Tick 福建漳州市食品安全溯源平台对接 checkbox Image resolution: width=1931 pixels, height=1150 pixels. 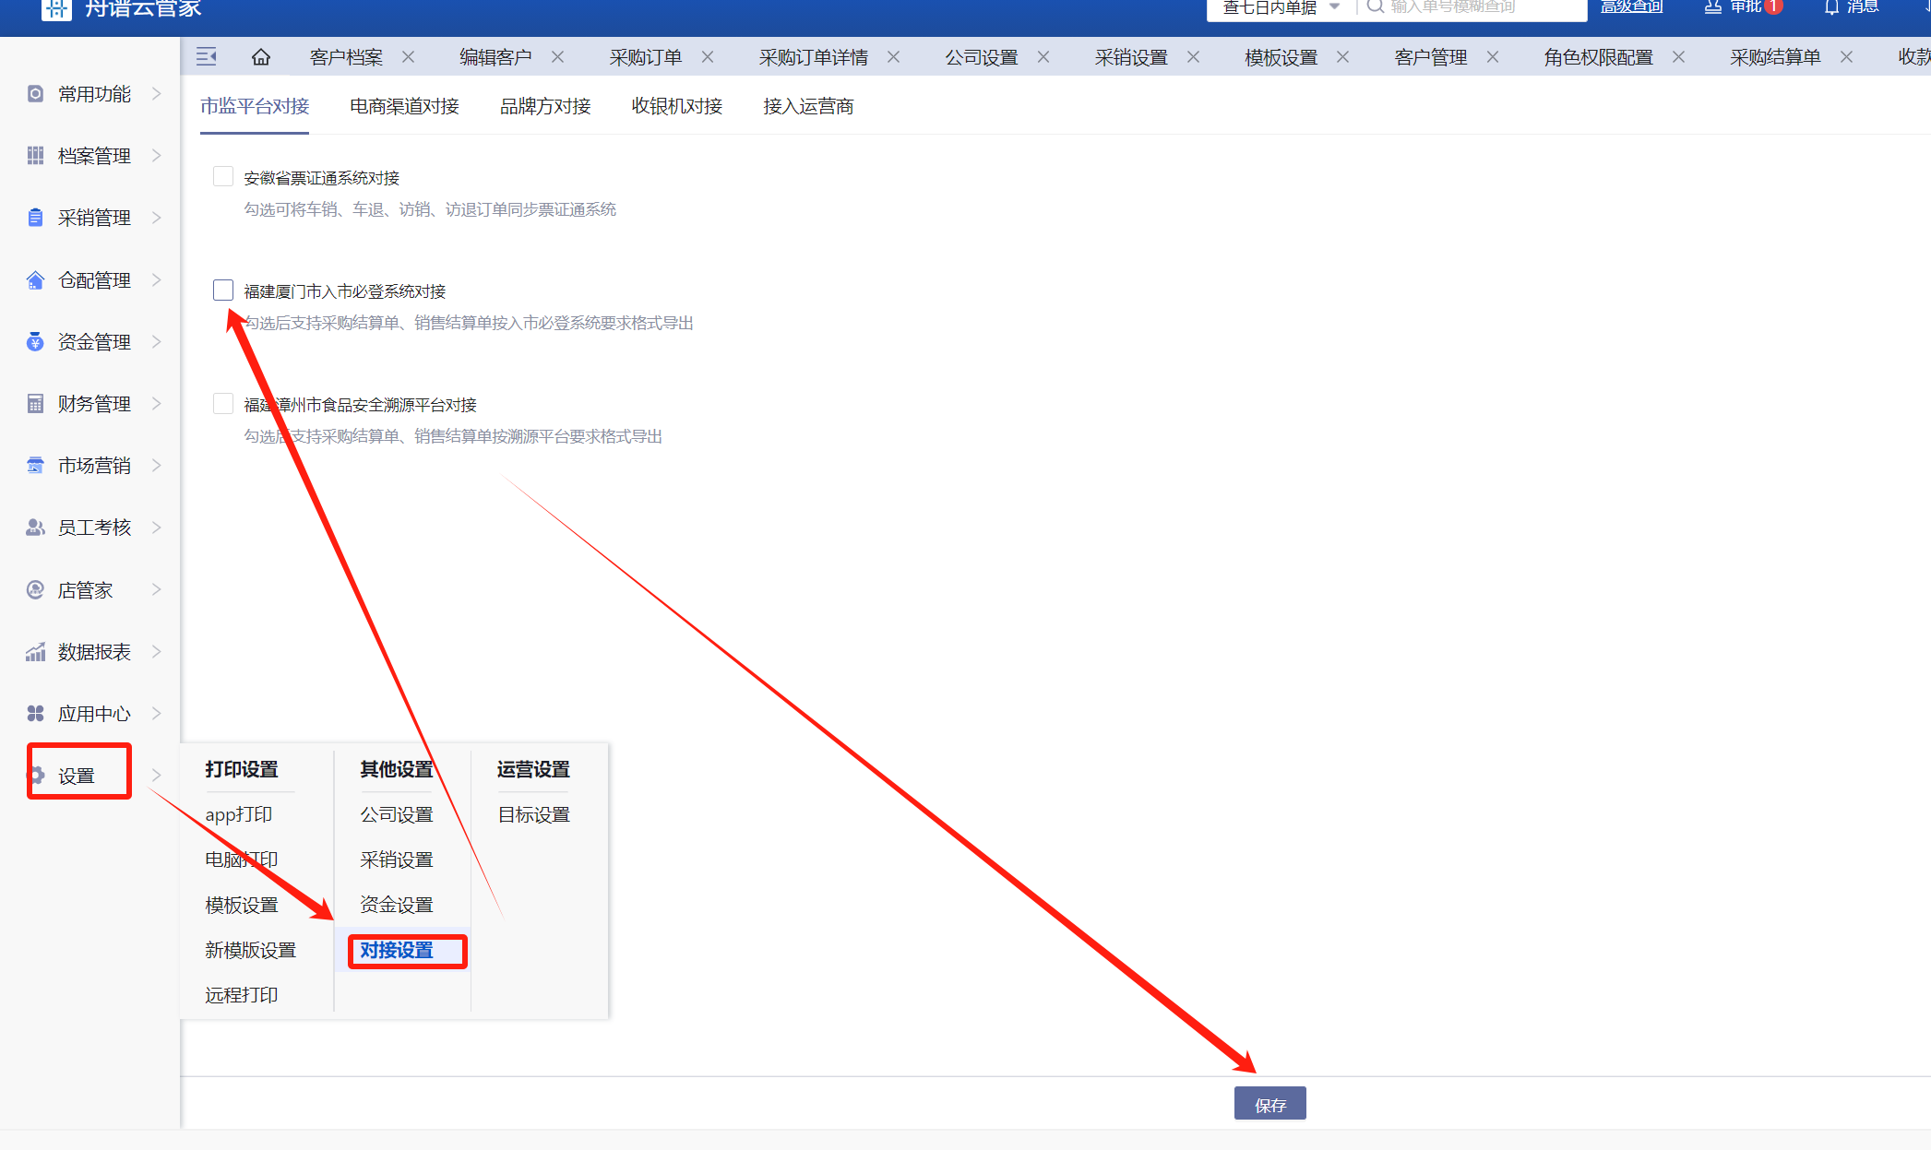pyautogui.click(x=223, y=404)
